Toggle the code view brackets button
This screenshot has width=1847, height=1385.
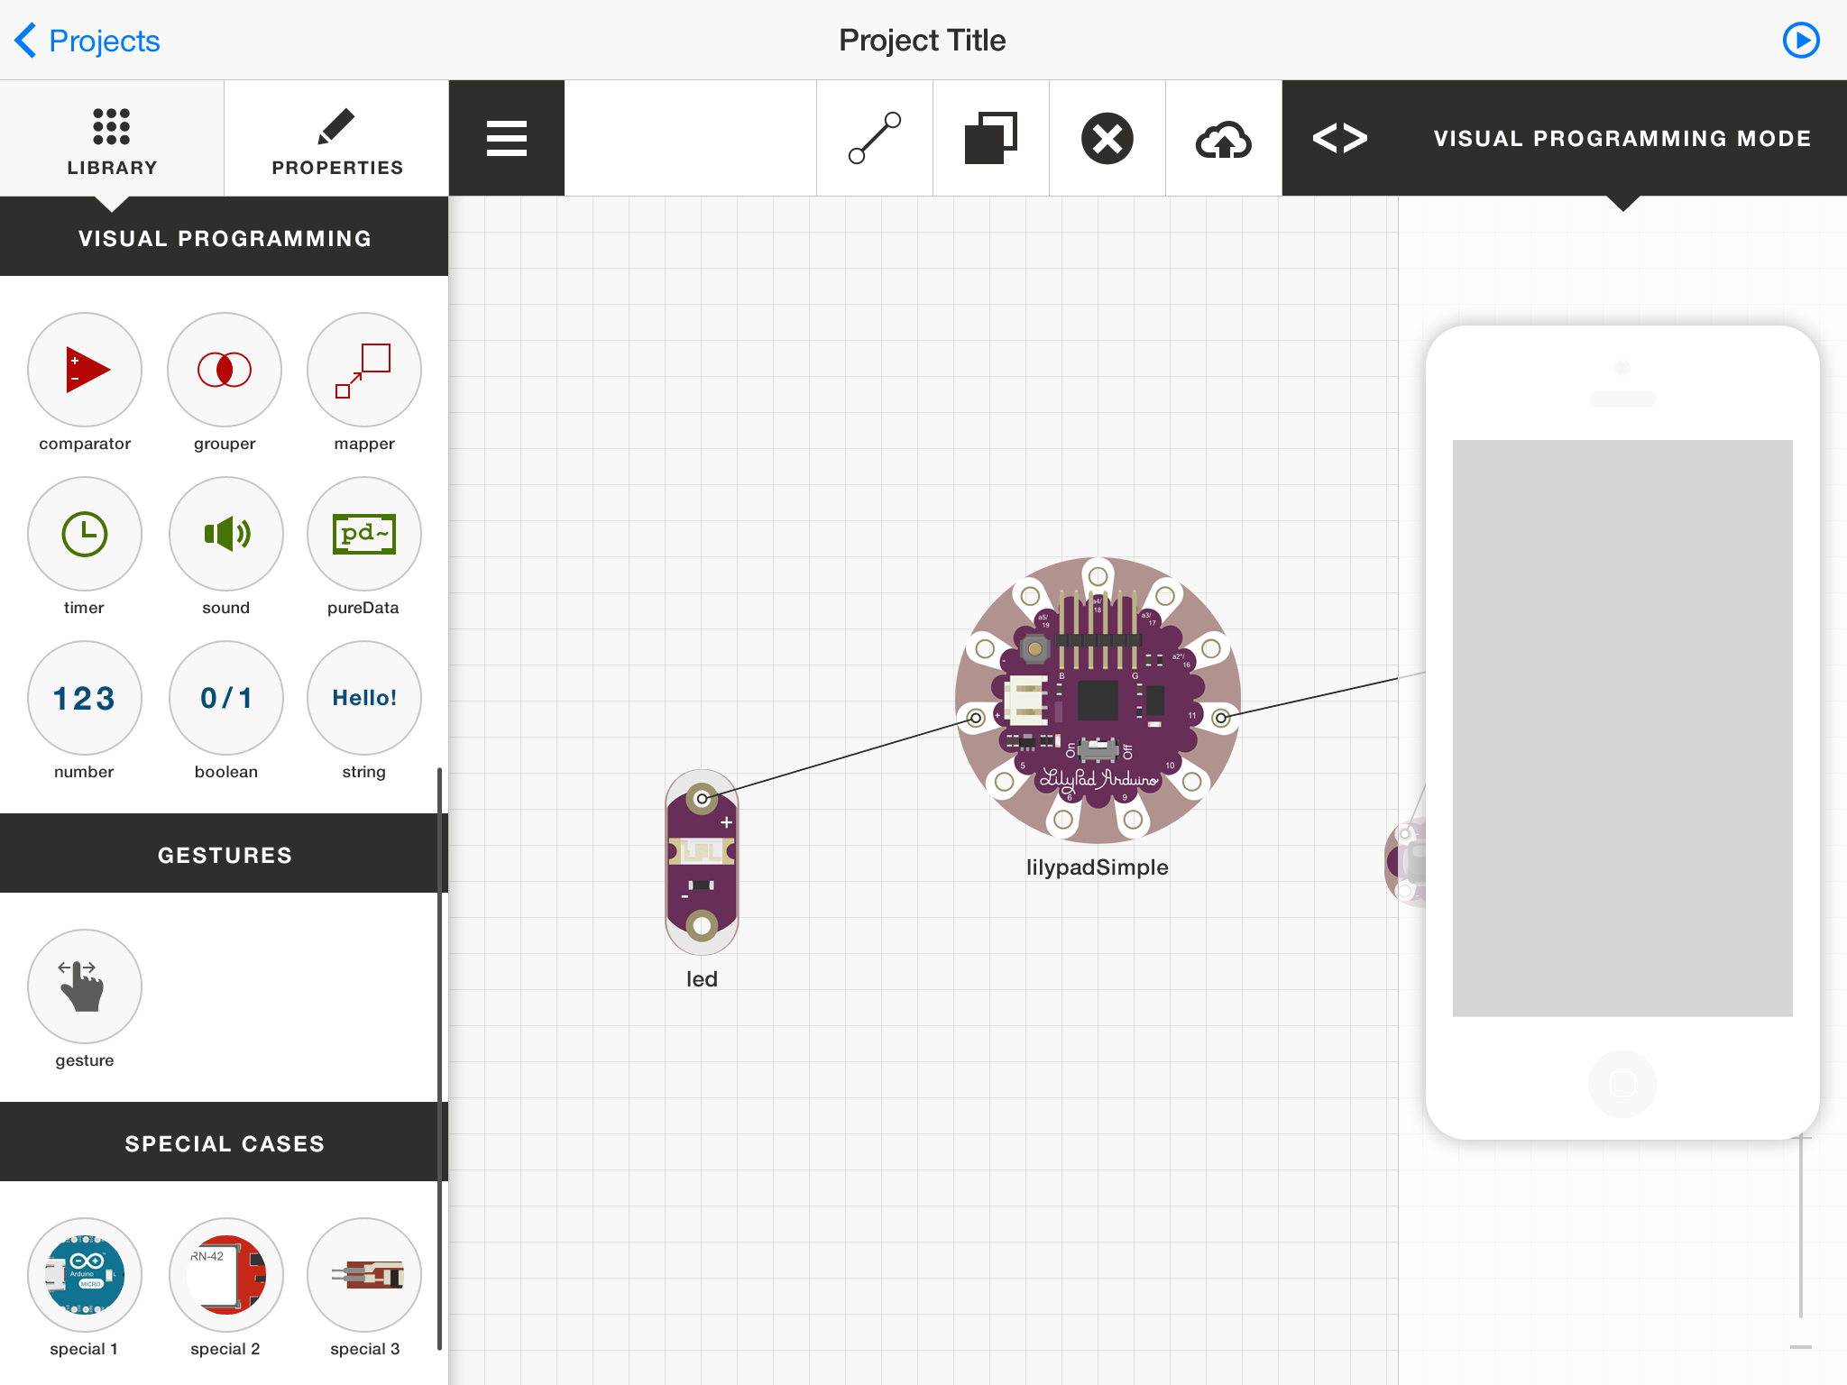coord(1339,138)
